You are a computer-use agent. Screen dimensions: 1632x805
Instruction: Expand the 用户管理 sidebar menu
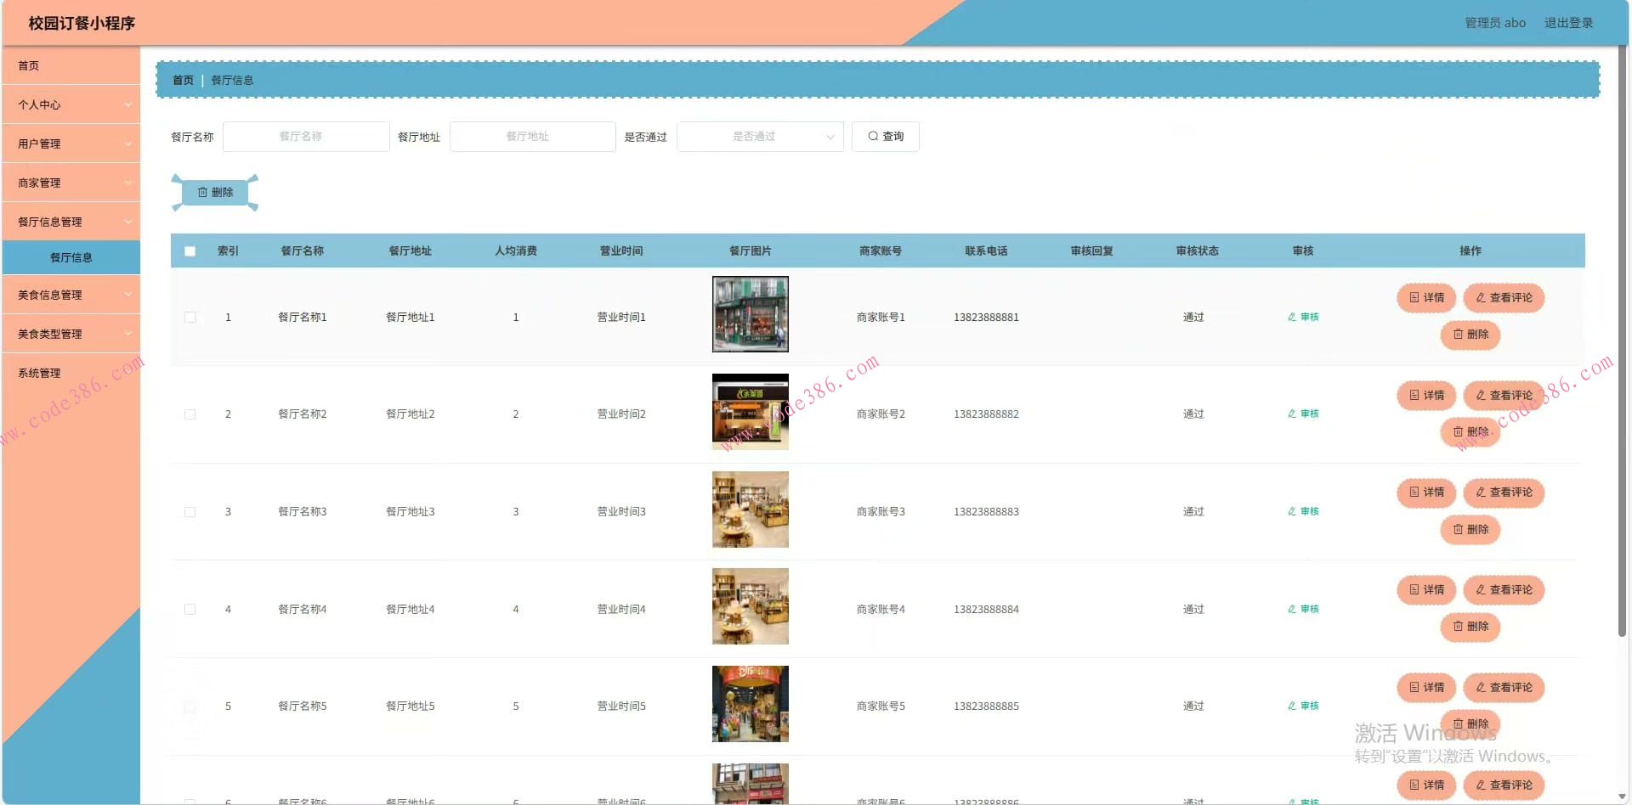71,144
